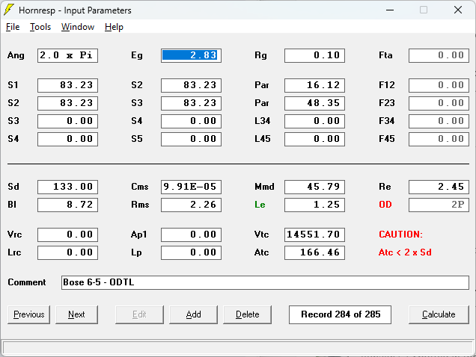The image size is (476, 357).
Task: Click the Comment label
Action: 27,282
